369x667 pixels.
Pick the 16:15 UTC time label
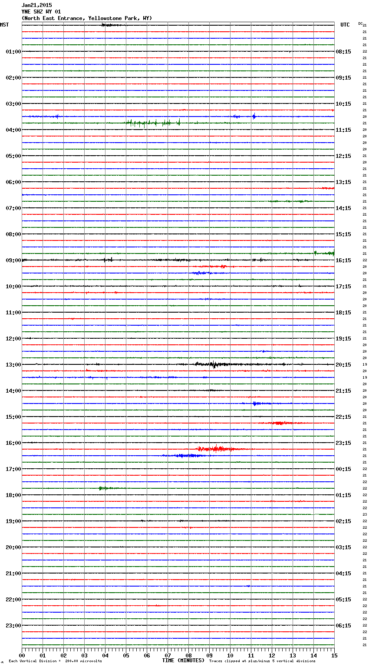coord(343,260)
